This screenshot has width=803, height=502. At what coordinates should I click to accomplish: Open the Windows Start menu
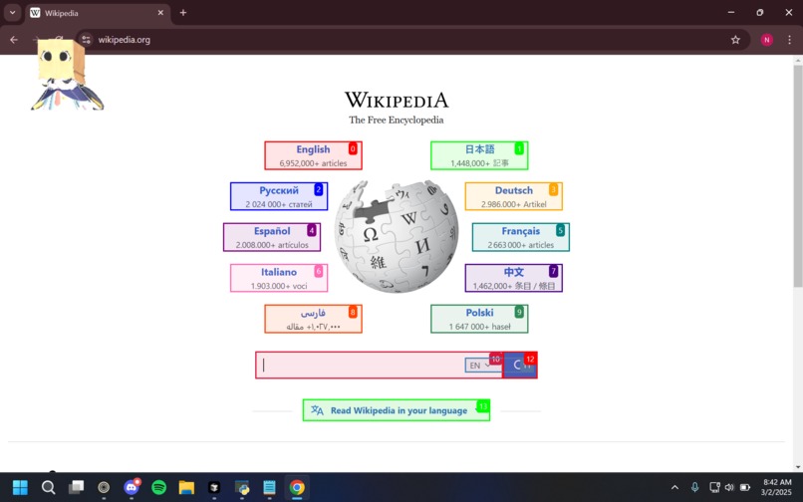20,487
